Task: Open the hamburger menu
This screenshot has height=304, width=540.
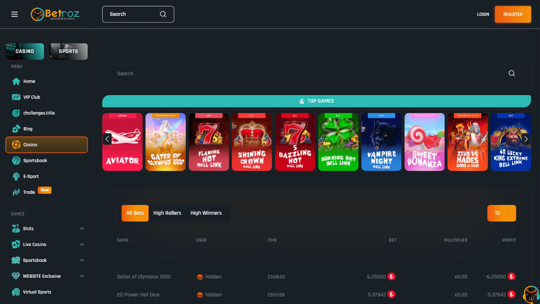Action: point(14,14)
